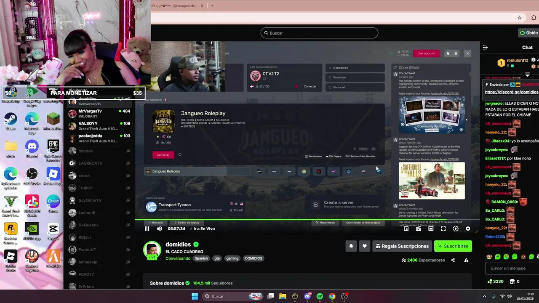Viewport: 539px width, 303px height.
Task: Open VALSOYY in followed channels
Action: click(x=99, y=126)
